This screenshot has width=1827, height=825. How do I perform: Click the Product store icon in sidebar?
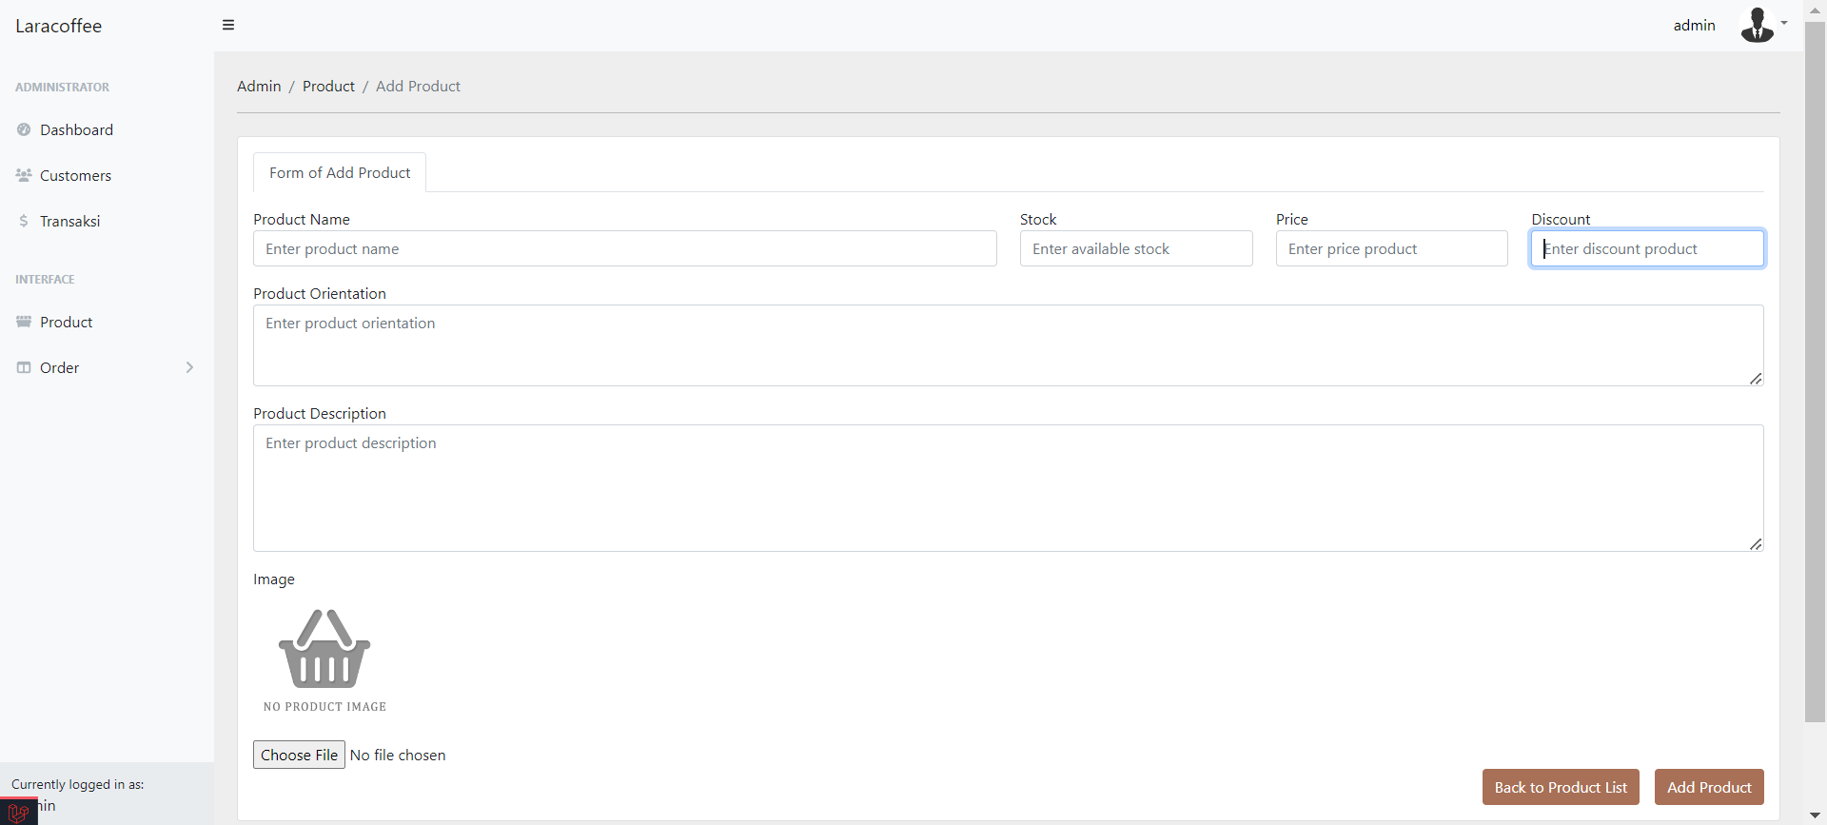(24, 322)
